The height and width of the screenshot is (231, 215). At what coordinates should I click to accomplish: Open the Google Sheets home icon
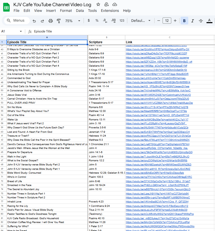(x=6, y=7)
